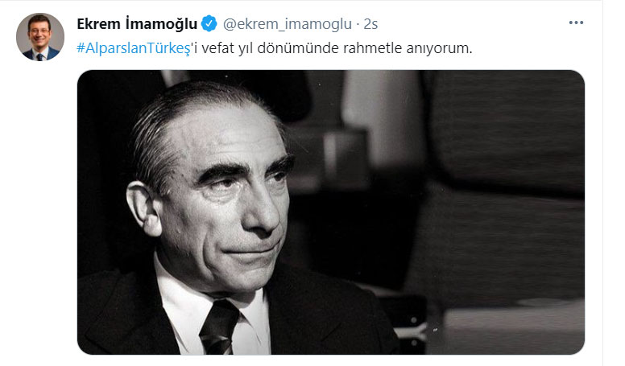
Task: Open the attached black-and-white photo
Action: (331, 212)
